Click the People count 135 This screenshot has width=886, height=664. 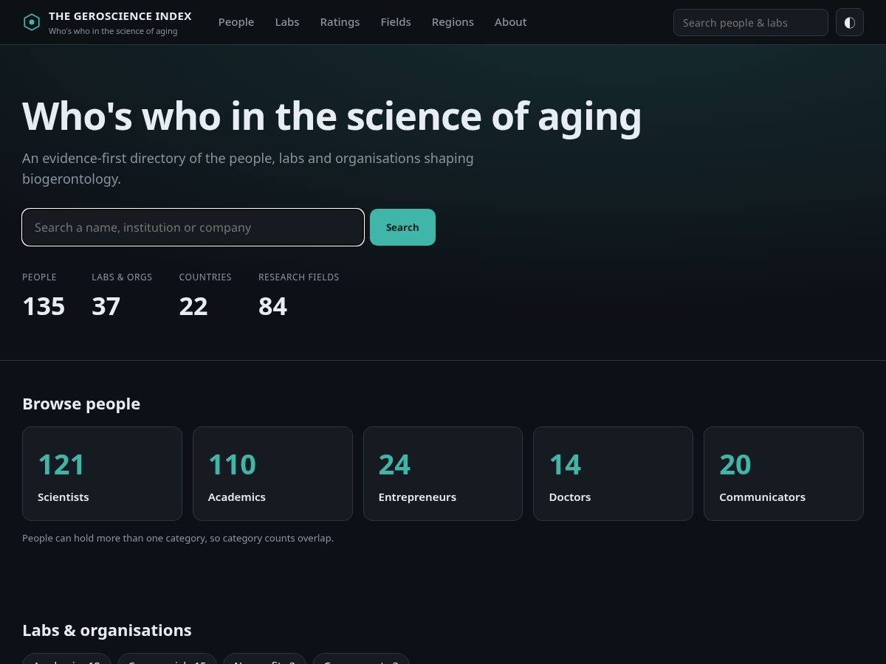44,306
